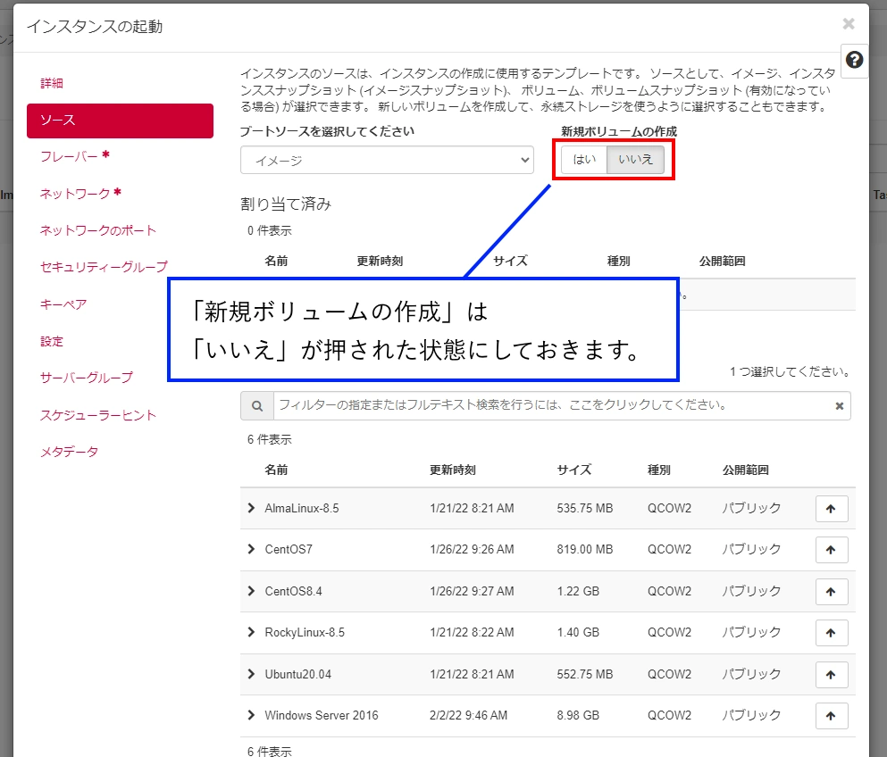Open the help question mark icon

click(854, 60)
